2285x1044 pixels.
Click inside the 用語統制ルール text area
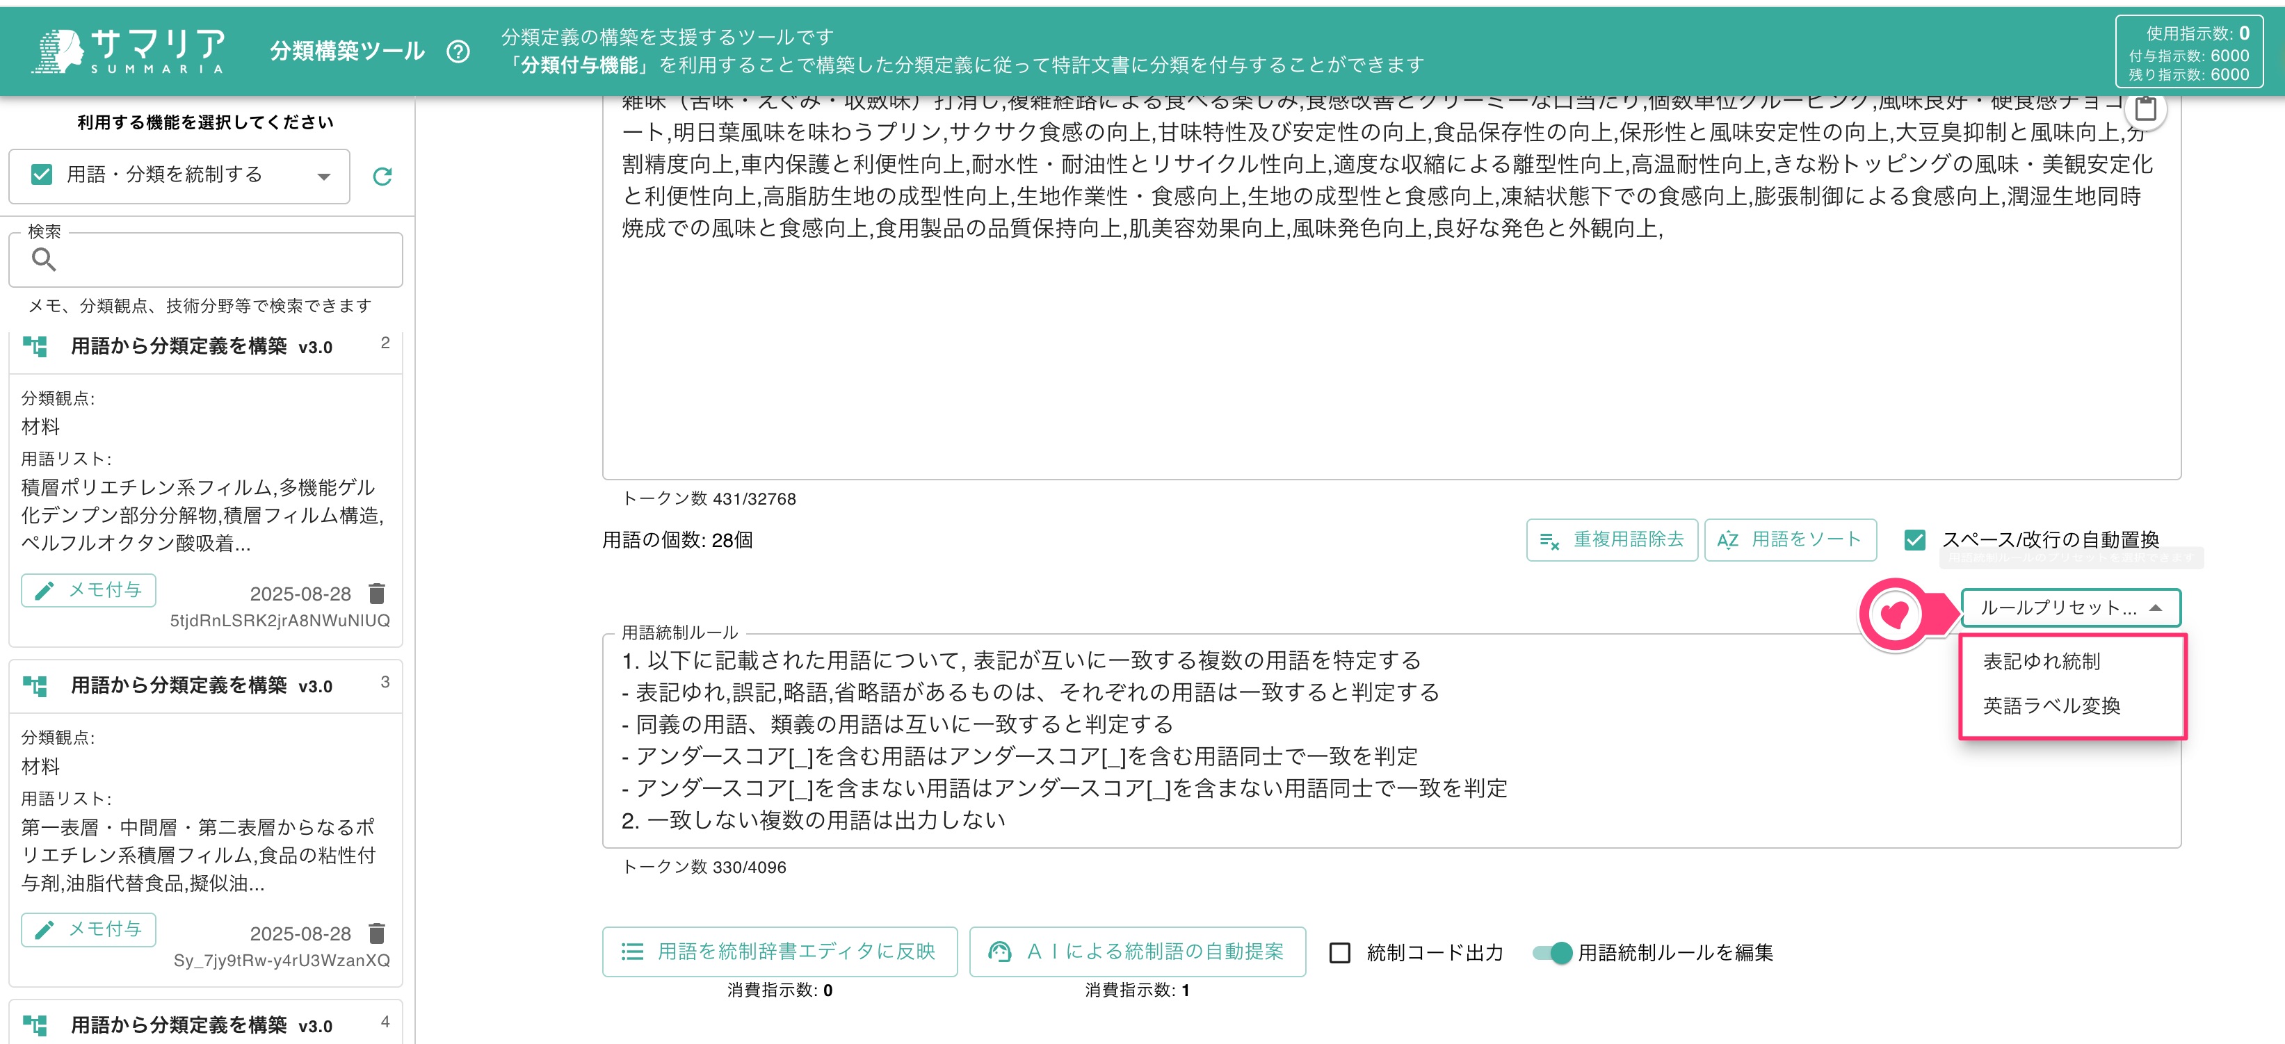[x=1391, y=740]
